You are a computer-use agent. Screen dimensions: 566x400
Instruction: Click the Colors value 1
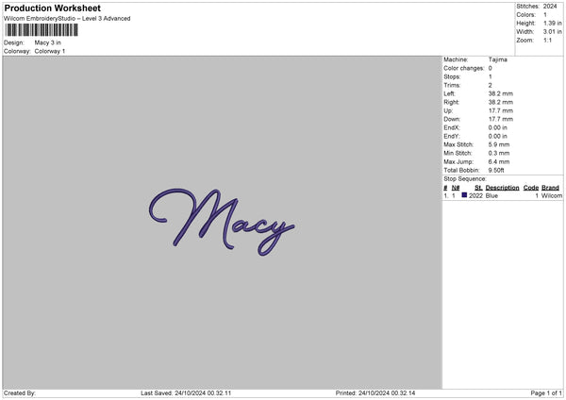[x=545, y=15]
